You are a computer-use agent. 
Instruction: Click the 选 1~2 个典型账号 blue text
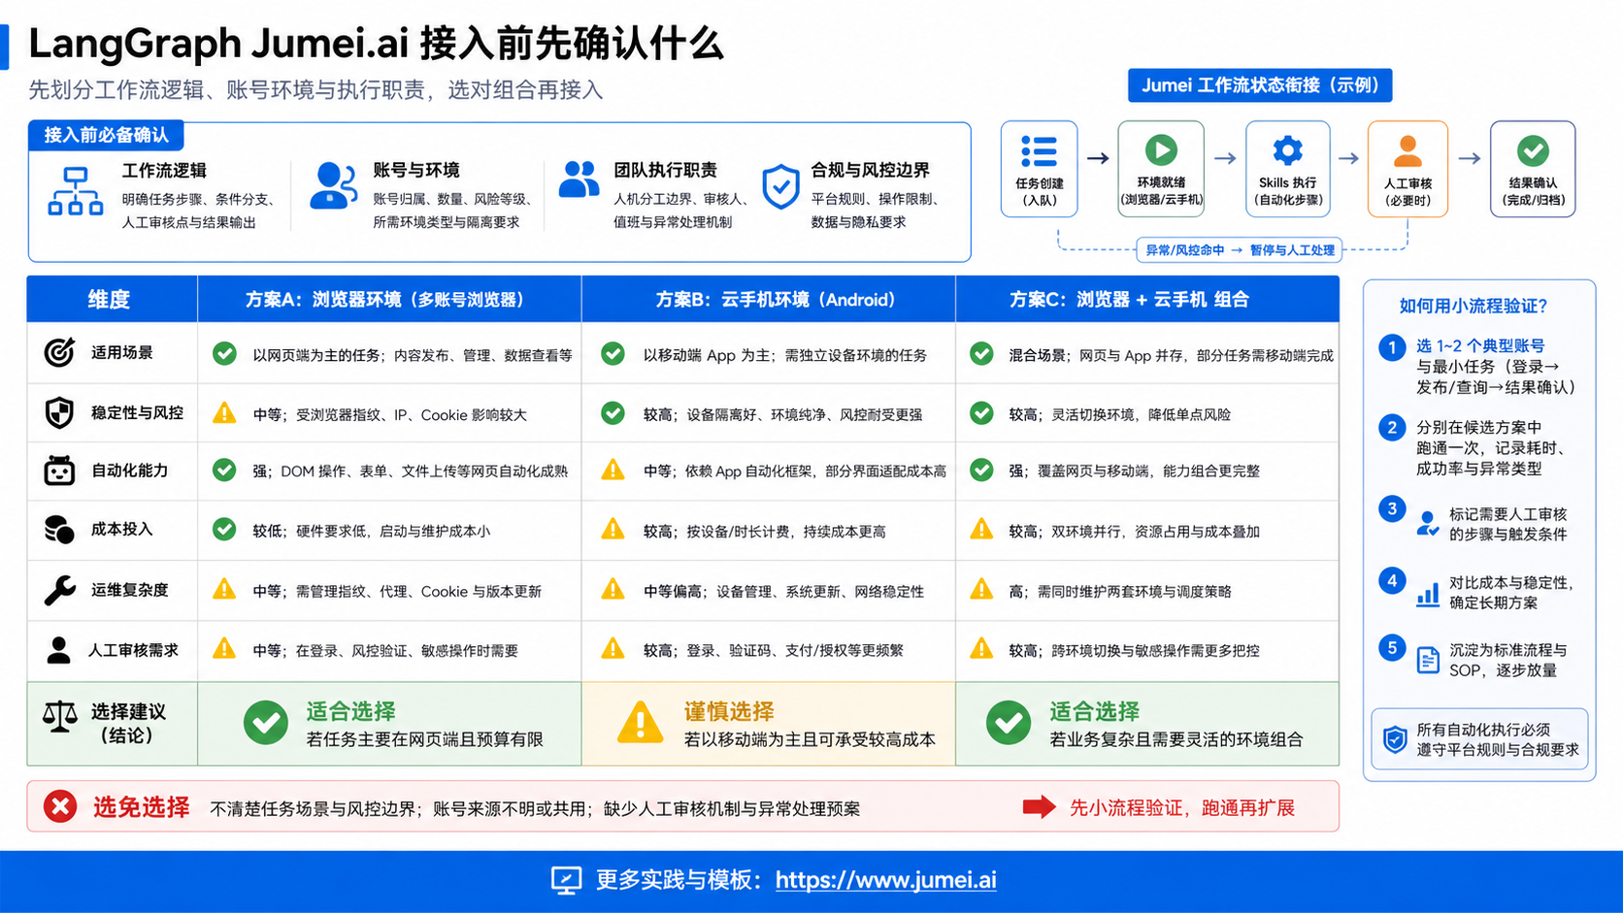(x=1479, y=345)
